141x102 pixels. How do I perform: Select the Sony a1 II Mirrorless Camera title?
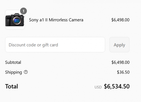[56, 20]
